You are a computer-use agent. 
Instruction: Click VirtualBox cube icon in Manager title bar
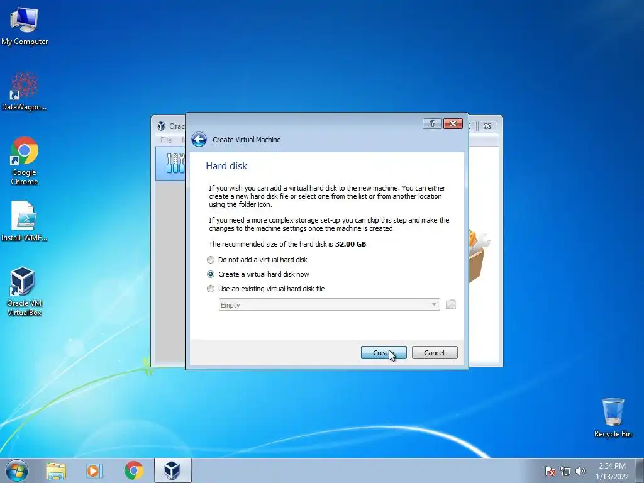(x=162, y=126)
